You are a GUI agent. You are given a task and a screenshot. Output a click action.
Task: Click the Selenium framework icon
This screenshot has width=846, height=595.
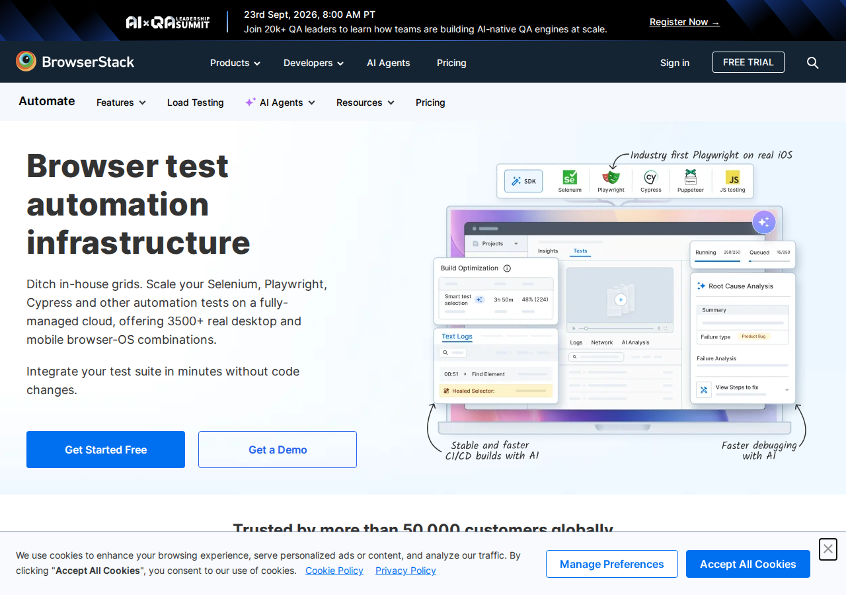570,178
